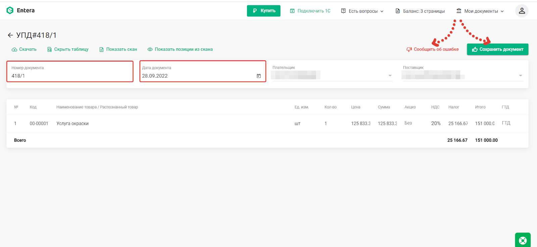The height and width of the screenshot is (247, 537).
Task: Click the Кол-во column header
Action: (331, 107)
